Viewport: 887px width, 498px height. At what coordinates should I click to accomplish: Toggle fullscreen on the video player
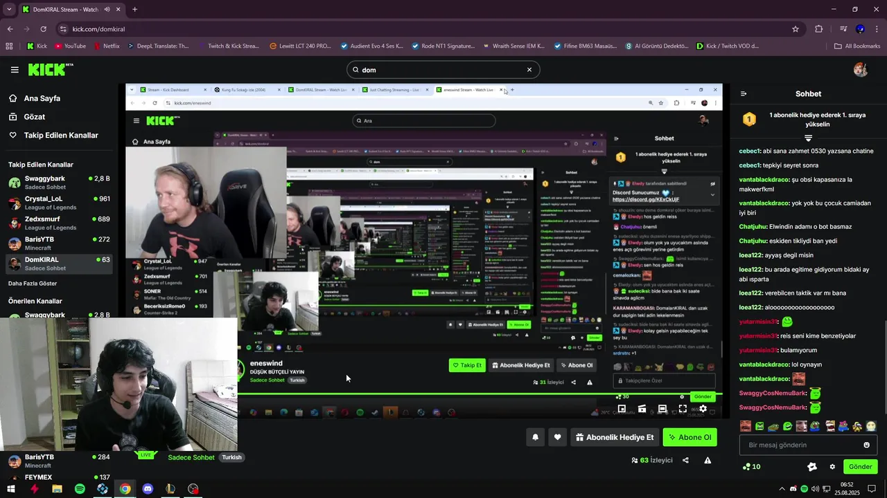click(x=683, y=409)
